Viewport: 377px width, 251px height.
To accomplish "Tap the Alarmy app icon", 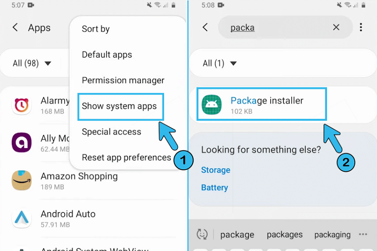I will [21, 106].
